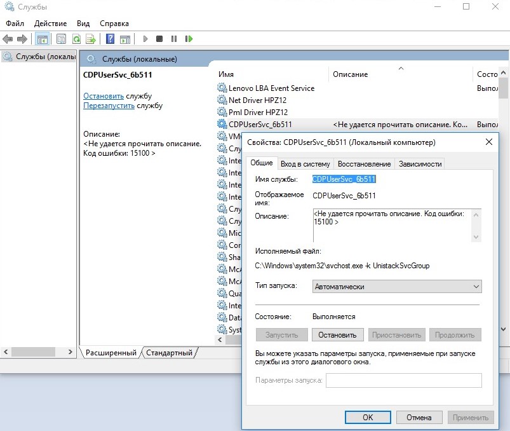This screenshot has width=510, height=431.
Task: Click the Forward arrow toolbar icon
Action: tap(22, 39)
